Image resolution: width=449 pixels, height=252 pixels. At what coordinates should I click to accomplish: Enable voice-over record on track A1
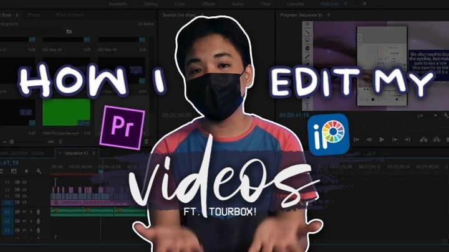39,212
